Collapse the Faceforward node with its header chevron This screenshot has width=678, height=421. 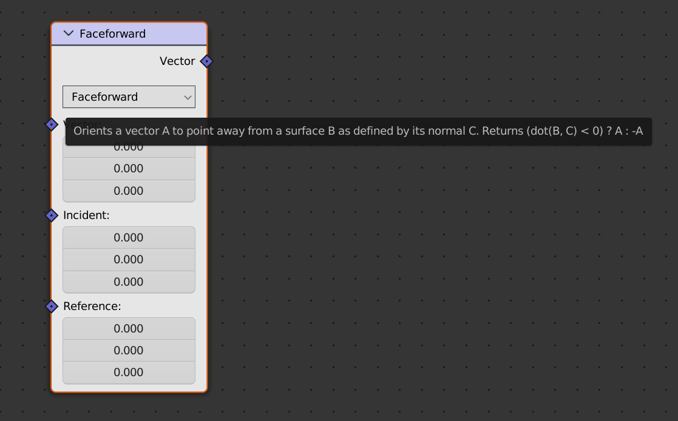(x=69, y=33)
